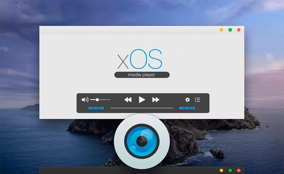The height and width of the screenshot is (174, 284).
Task: Click the large blue lens app icon
Action: [x=142, y=141]
